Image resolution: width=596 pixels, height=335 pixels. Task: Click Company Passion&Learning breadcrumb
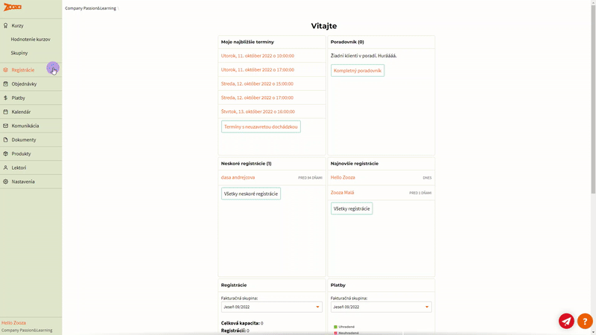[90, 8]
